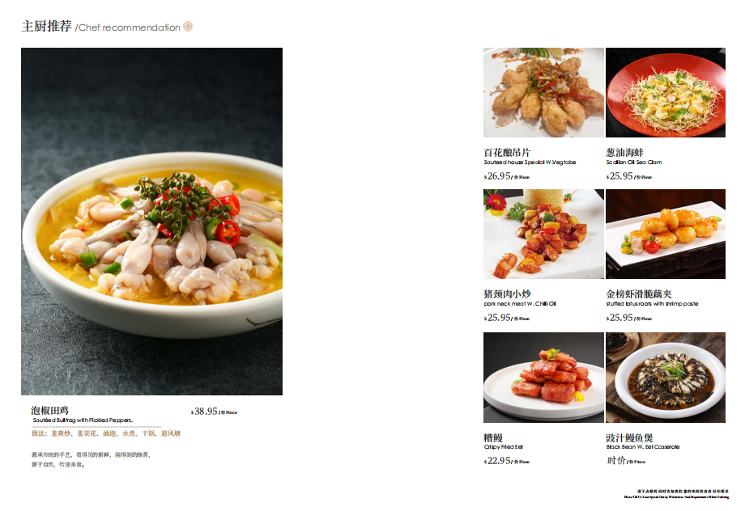Select the Black Bean Eel Casserole photo
This screenshot has height=511, width=745.
click(x=665, y=378)
